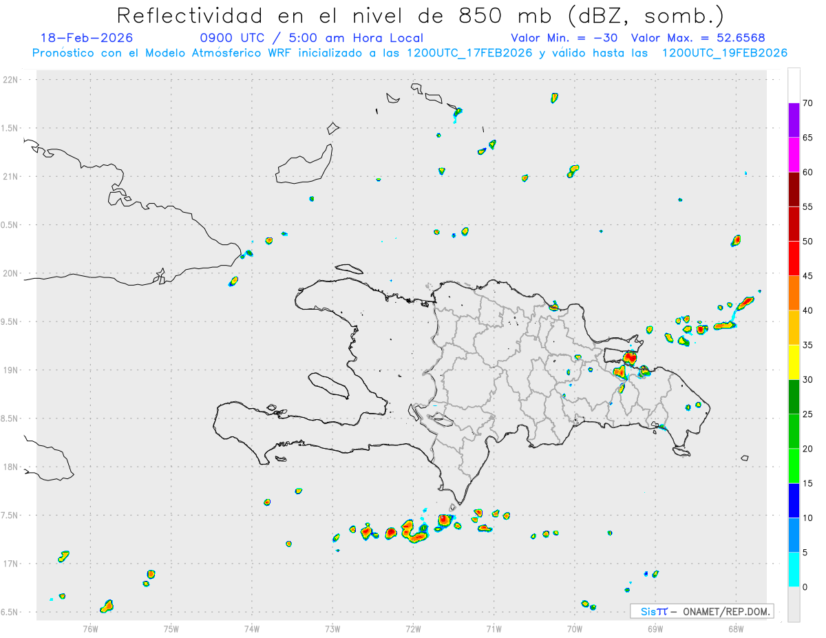
Task: Click the colorbar label "30"
Action: 808,380
